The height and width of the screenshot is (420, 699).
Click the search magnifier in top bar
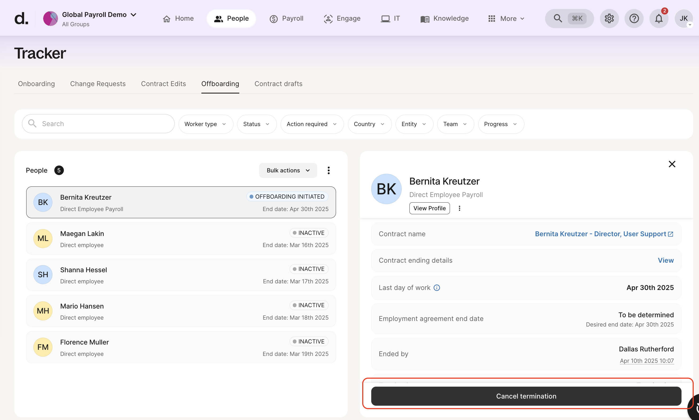(x=558, y=19)
